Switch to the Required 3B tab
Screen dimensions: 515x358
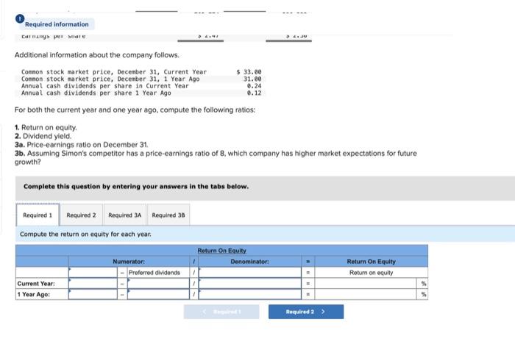coord(168,215)
